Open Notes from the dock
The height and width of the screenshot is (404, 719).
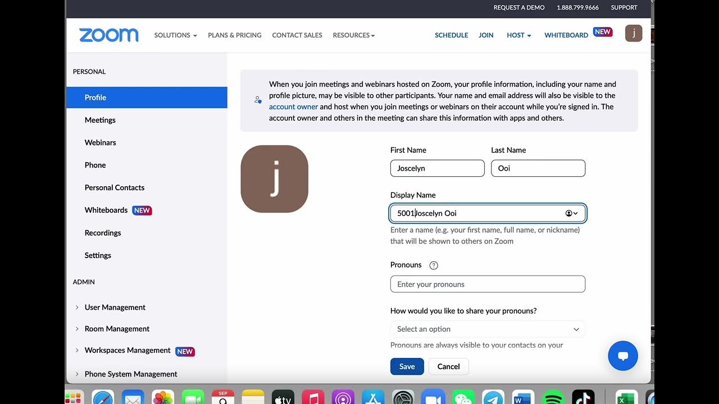pyautogui.click(x=253, y=397)
